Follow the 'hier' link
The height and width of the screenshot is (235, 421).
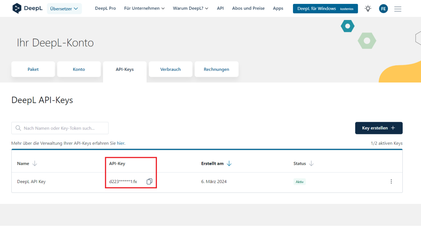121,143
